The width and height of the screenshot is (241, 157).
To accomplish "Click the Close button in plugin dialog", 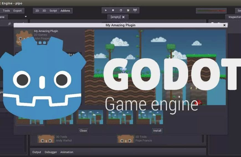I will (83, 131).
